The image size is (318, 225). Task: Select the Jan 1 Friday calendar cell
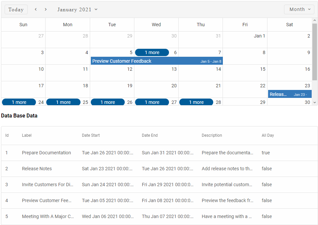245,40
